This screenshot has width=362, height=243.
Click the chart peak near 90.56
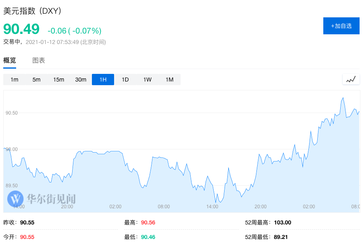tap(343, 98)
